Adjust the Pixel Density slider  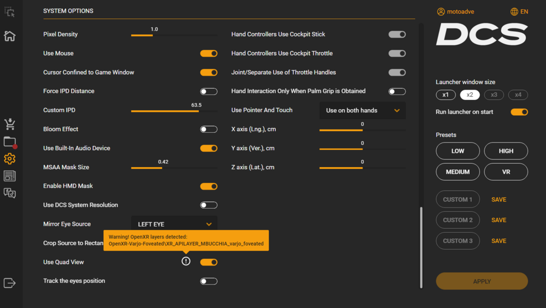[174, 35]
